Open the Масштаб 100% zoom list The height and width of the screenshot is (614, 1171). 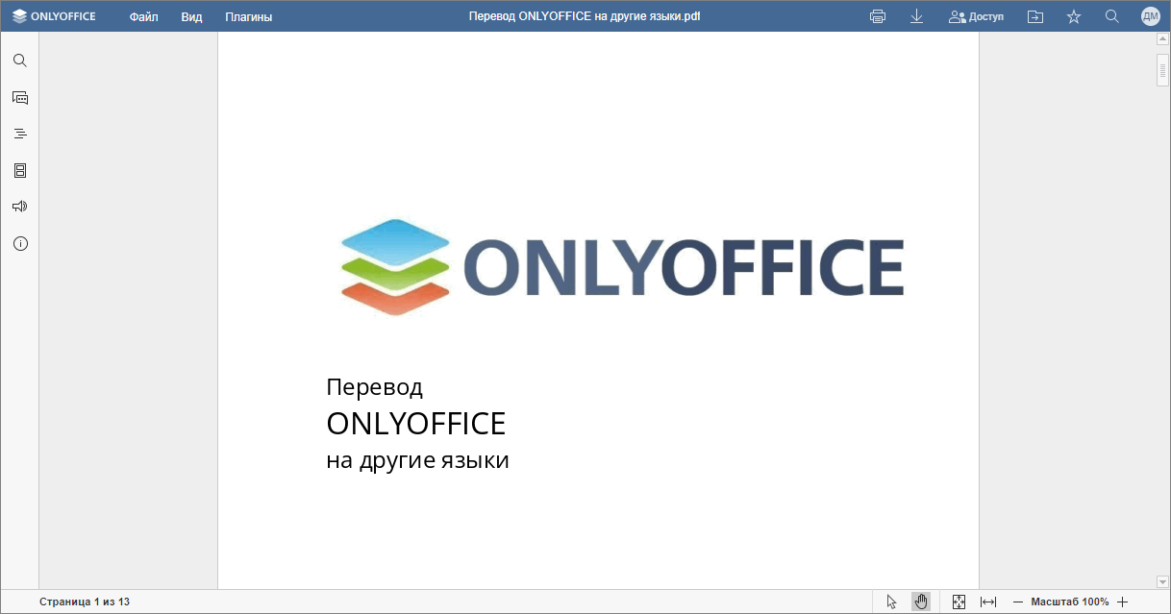pos(1070,602)
